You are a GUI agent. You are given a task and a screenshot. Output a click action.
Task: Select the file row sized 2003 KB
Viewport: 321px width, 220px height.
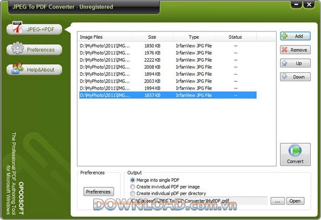pyautogui.click(x=168, y=81)
